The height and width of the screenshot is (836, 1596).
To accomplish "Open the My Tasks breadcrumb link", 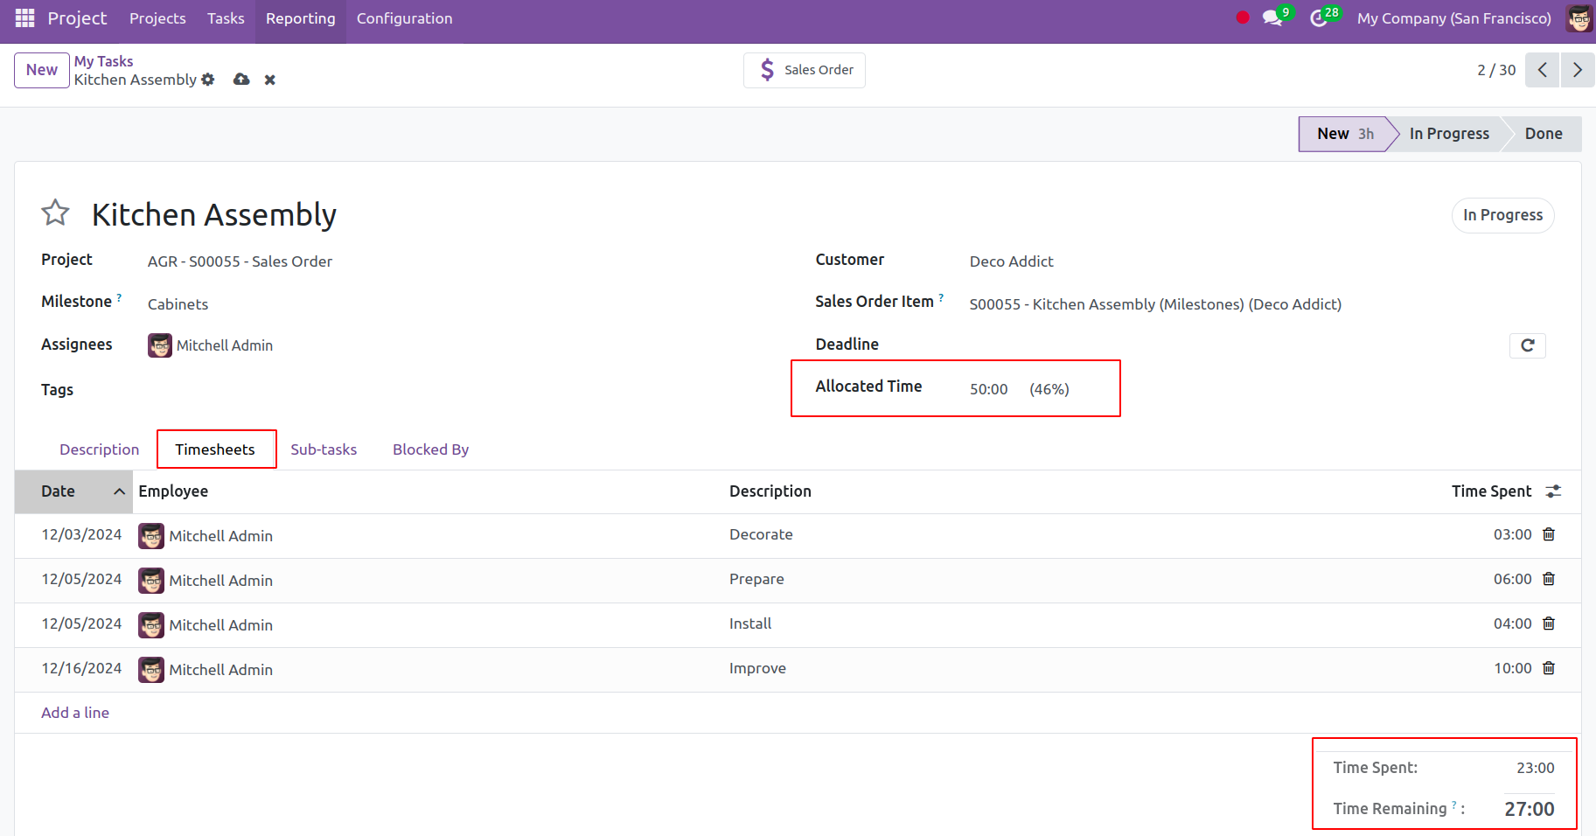I will [103, 61].
